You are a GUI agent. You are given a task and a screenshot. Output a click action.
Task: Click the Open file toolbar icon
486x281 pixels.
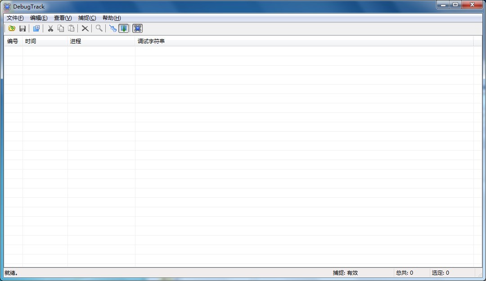[12, 28]
